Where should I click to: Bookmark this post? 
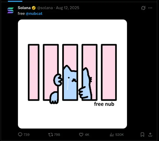click(x=142, y=134)
